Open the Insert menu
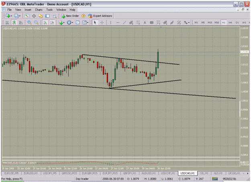Viewport: 251px width, 182px height. click(28, 10)
